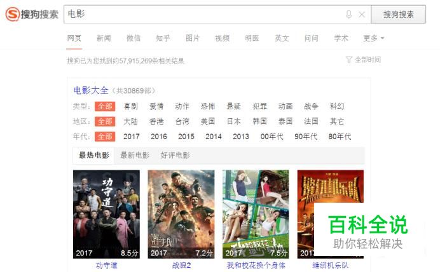Filter region by 美国
440x272 pixels.
coord(208,121)
